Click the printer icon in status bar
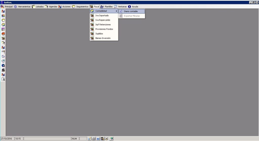Image resolution: width=259 pixels, height=141 pixels. 94,139
